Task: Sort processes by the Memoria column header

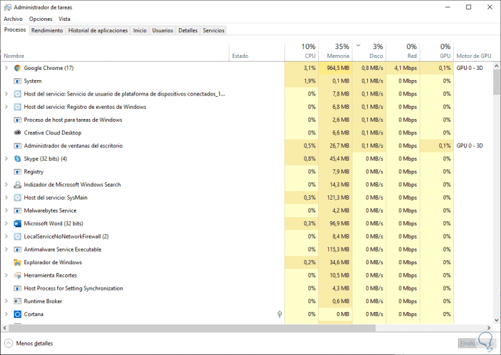Action: pos(335,51)
